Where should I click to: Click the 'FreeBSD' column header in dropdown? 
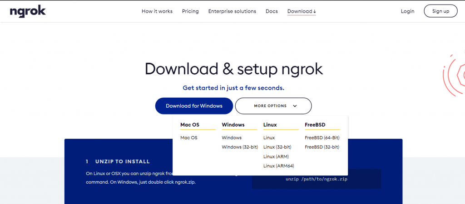coord(315,125)
